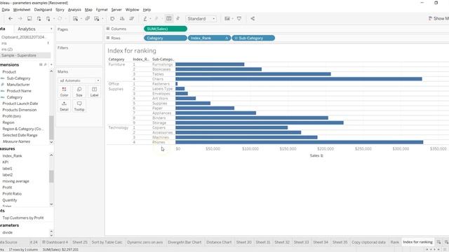The image size is (449, 252).
Task: Click the Detail marks card button
Action: coord(64,106)
